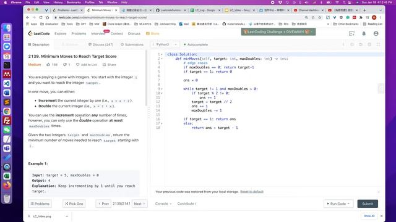Open the Discuss (247) tab
Screen dimensions: 396x222
[101, 44]
